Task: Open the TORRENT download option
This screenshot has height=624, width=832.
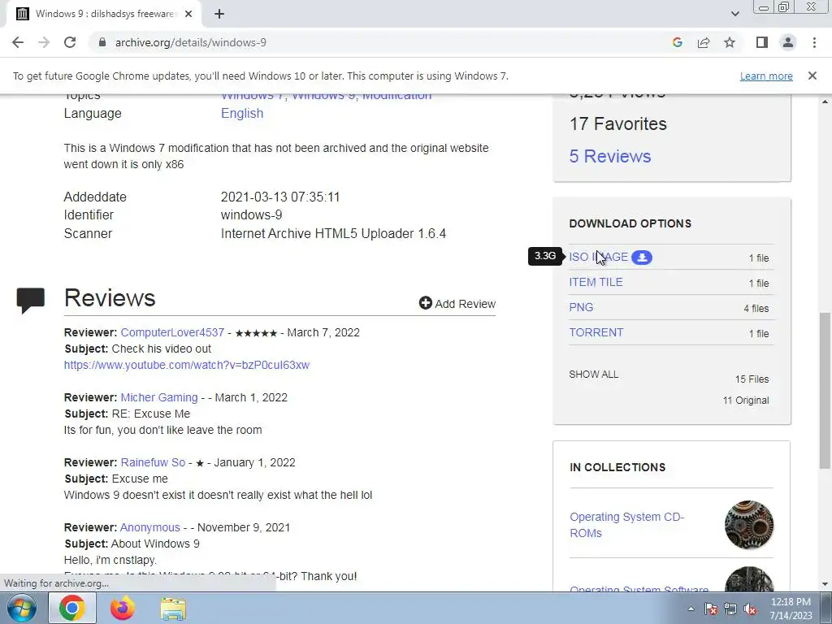Action: click(x=596, y=332)
